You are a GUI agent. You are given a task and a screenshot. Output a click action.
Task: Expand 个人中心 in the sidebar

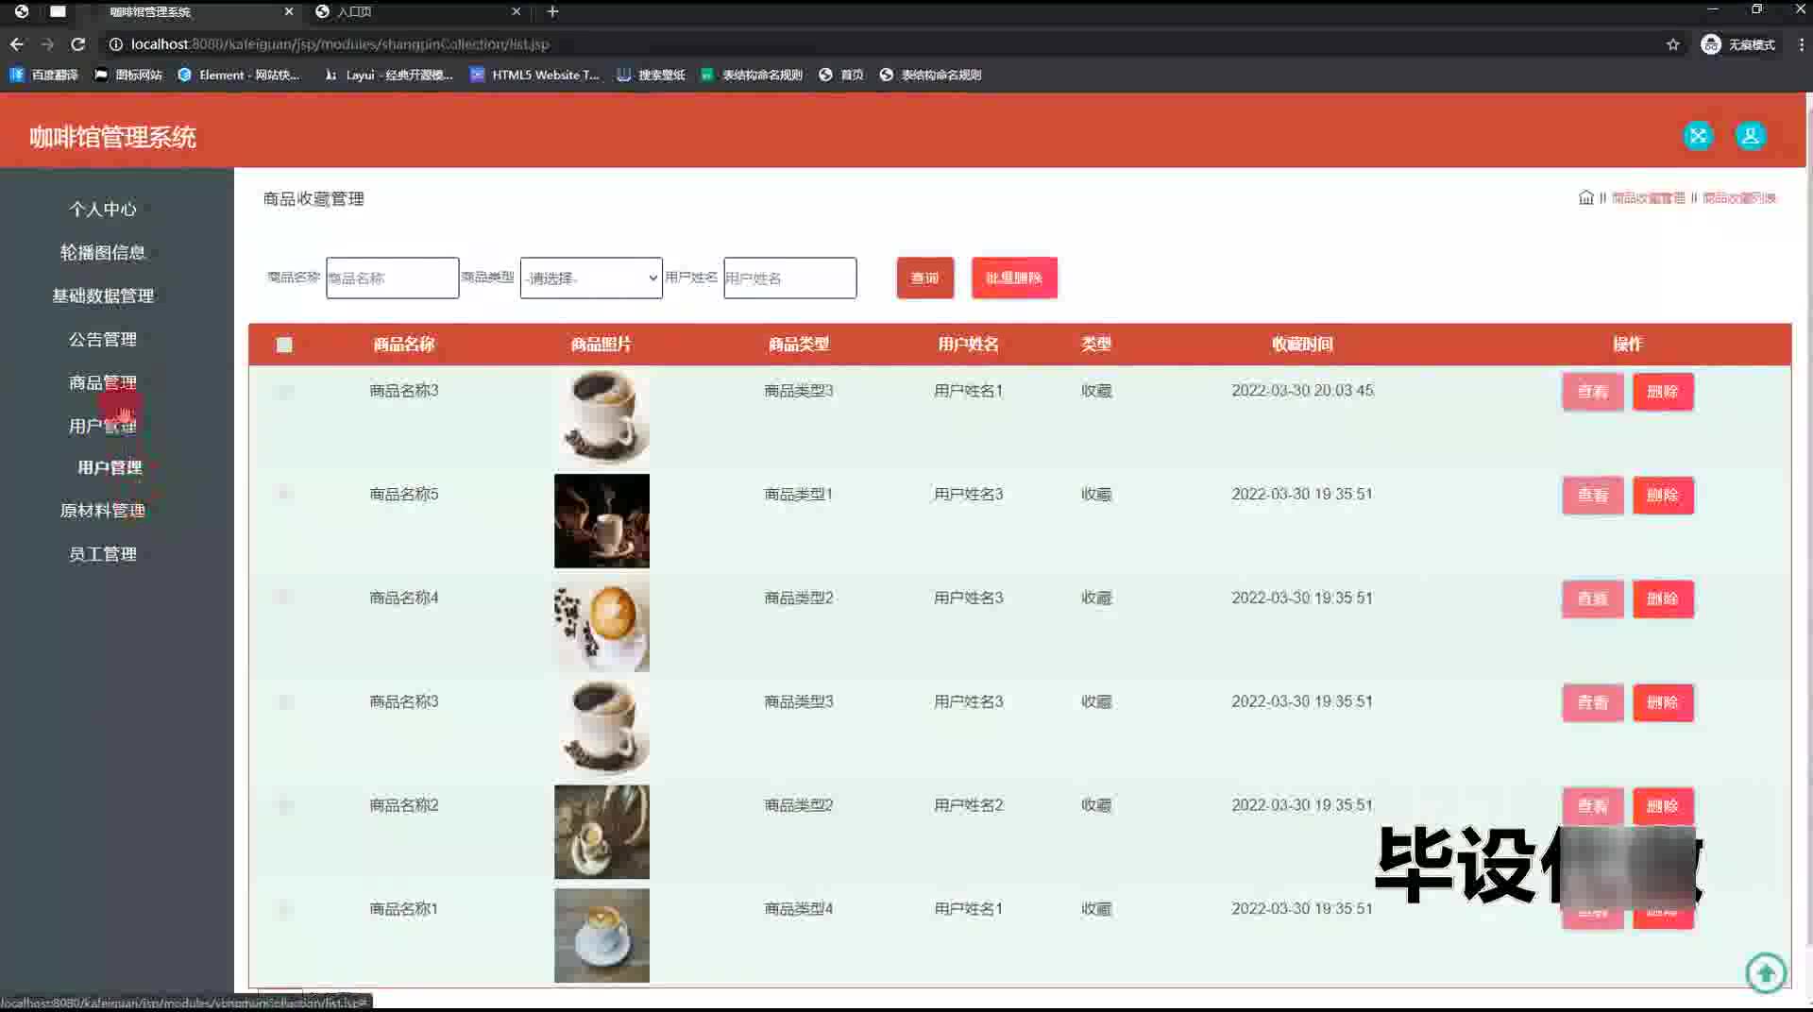(103, 209)
